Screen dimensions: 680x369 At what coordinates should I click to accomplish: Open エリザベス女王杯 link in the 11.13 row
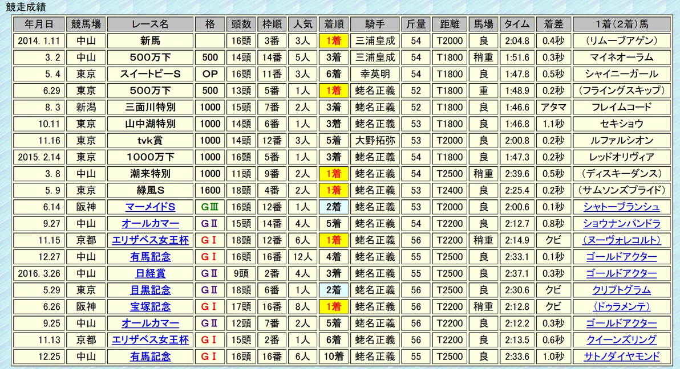pyautogui.click(x=150, y=340)
